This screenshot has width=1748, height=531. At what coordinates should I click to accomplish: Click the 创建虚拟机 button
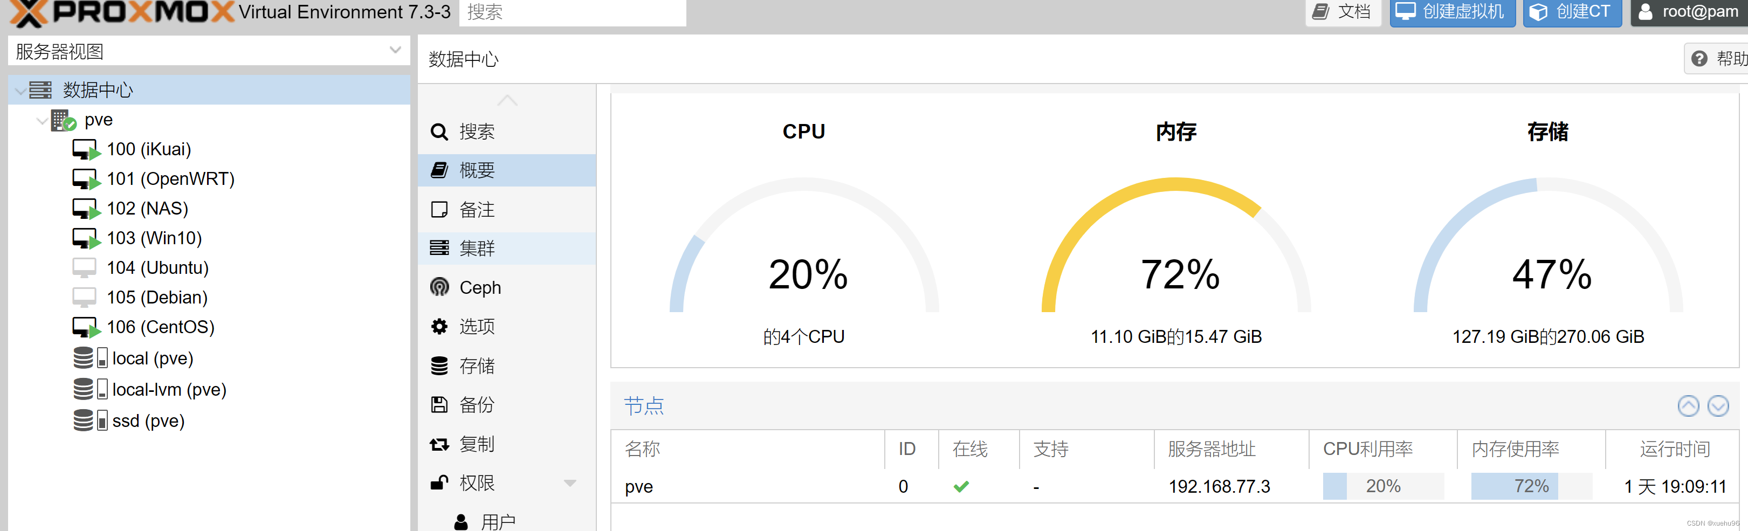point(1452,12)
